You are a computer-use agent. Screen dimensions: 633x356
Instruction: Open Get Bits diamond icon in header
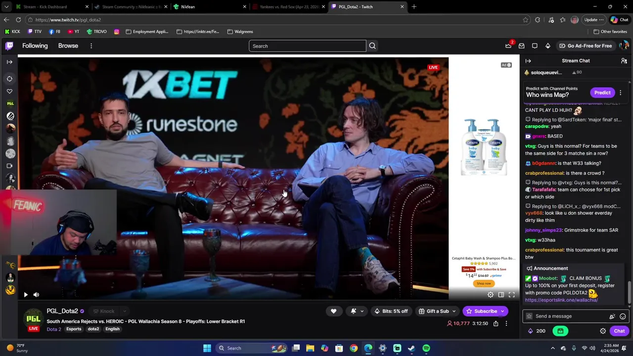[x=548, y=45]
